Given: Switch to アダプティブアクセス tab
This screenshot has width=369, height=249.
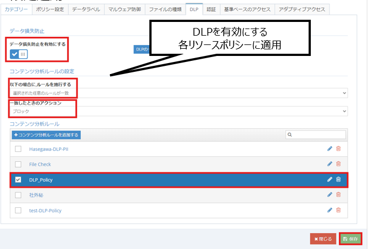Looking at the screenshot, I should pos(302,9).
